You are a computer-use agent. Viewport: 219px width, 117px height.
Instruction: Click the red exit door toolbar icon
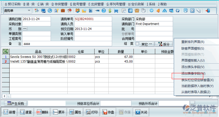[208, 11]
